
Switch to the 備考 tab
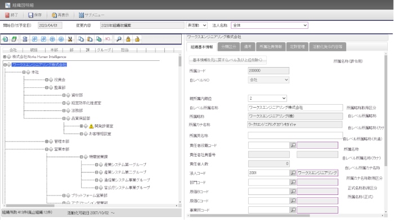click(x=248, y=47)
